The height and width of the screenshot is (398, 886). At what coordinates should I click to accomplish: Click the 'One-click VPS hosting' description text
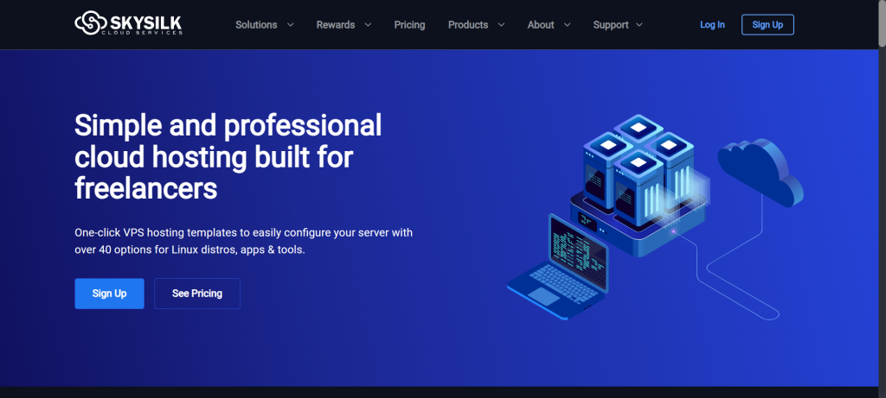243,241
